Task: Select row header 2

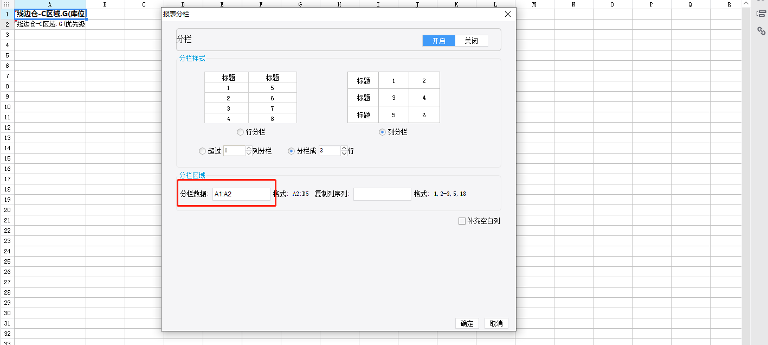Action: [7, 24]
